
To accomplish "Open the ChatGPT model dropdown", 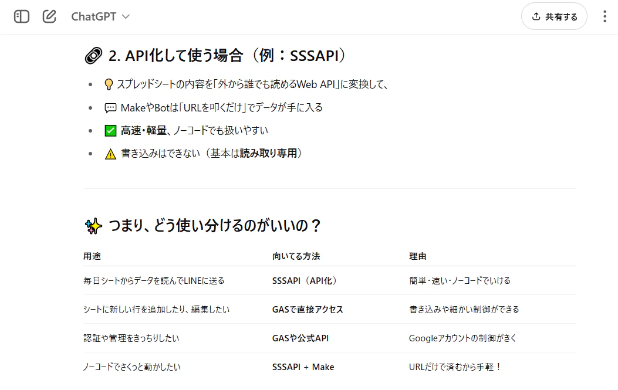I will point(100,16).
